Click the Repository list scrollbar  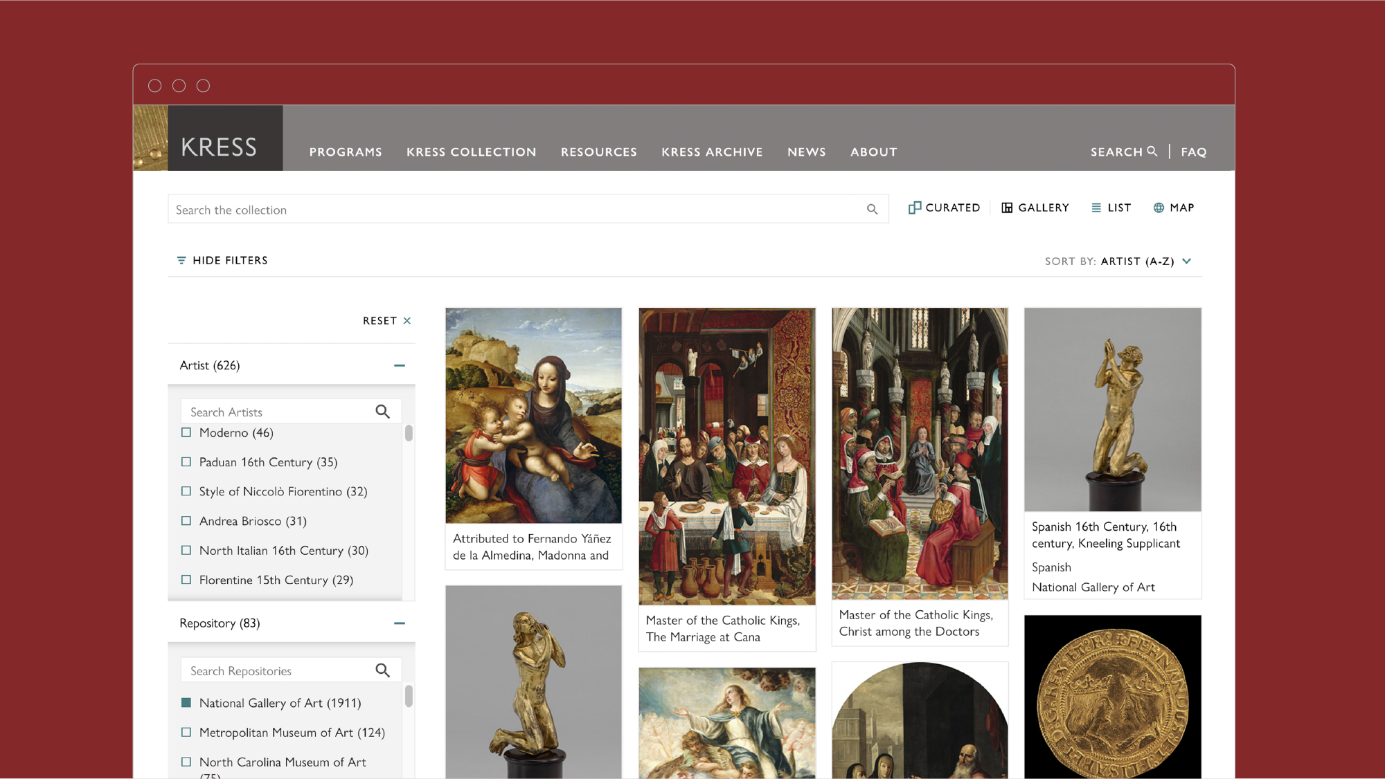[x=409, y=696]
